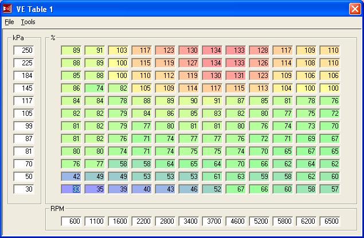Close the VE Table 1 window
The image size is (364, 238).
pyautogui.click(x=355, y=9)
